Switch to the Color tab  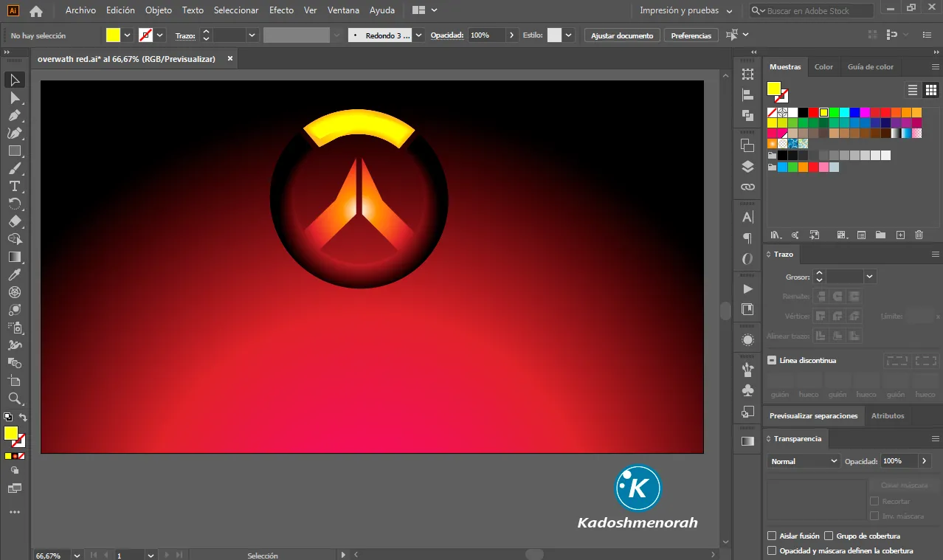click(823, 66)
